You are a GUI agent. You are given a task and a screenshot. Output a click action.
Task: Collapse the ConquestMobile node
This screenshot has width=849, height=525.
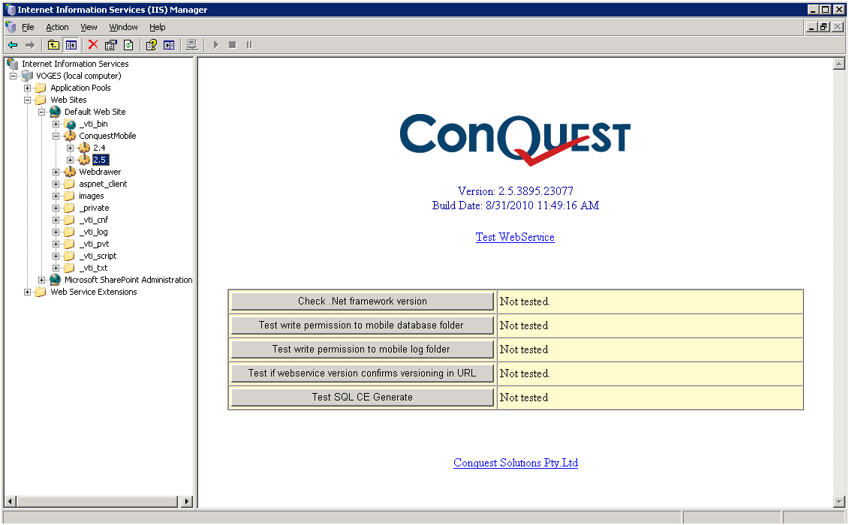pos(56,136)
